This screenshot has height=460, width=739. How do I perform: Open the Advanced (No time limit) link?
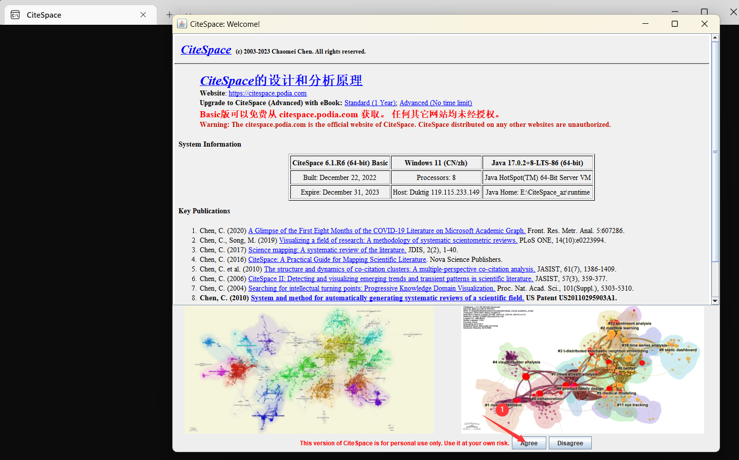pyautogui.click(x=436, y=103)
